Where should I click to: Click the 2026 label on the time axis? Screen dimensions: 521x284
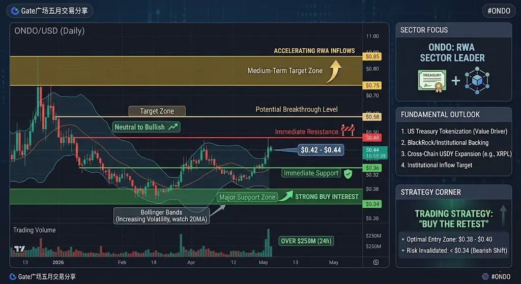58,263
